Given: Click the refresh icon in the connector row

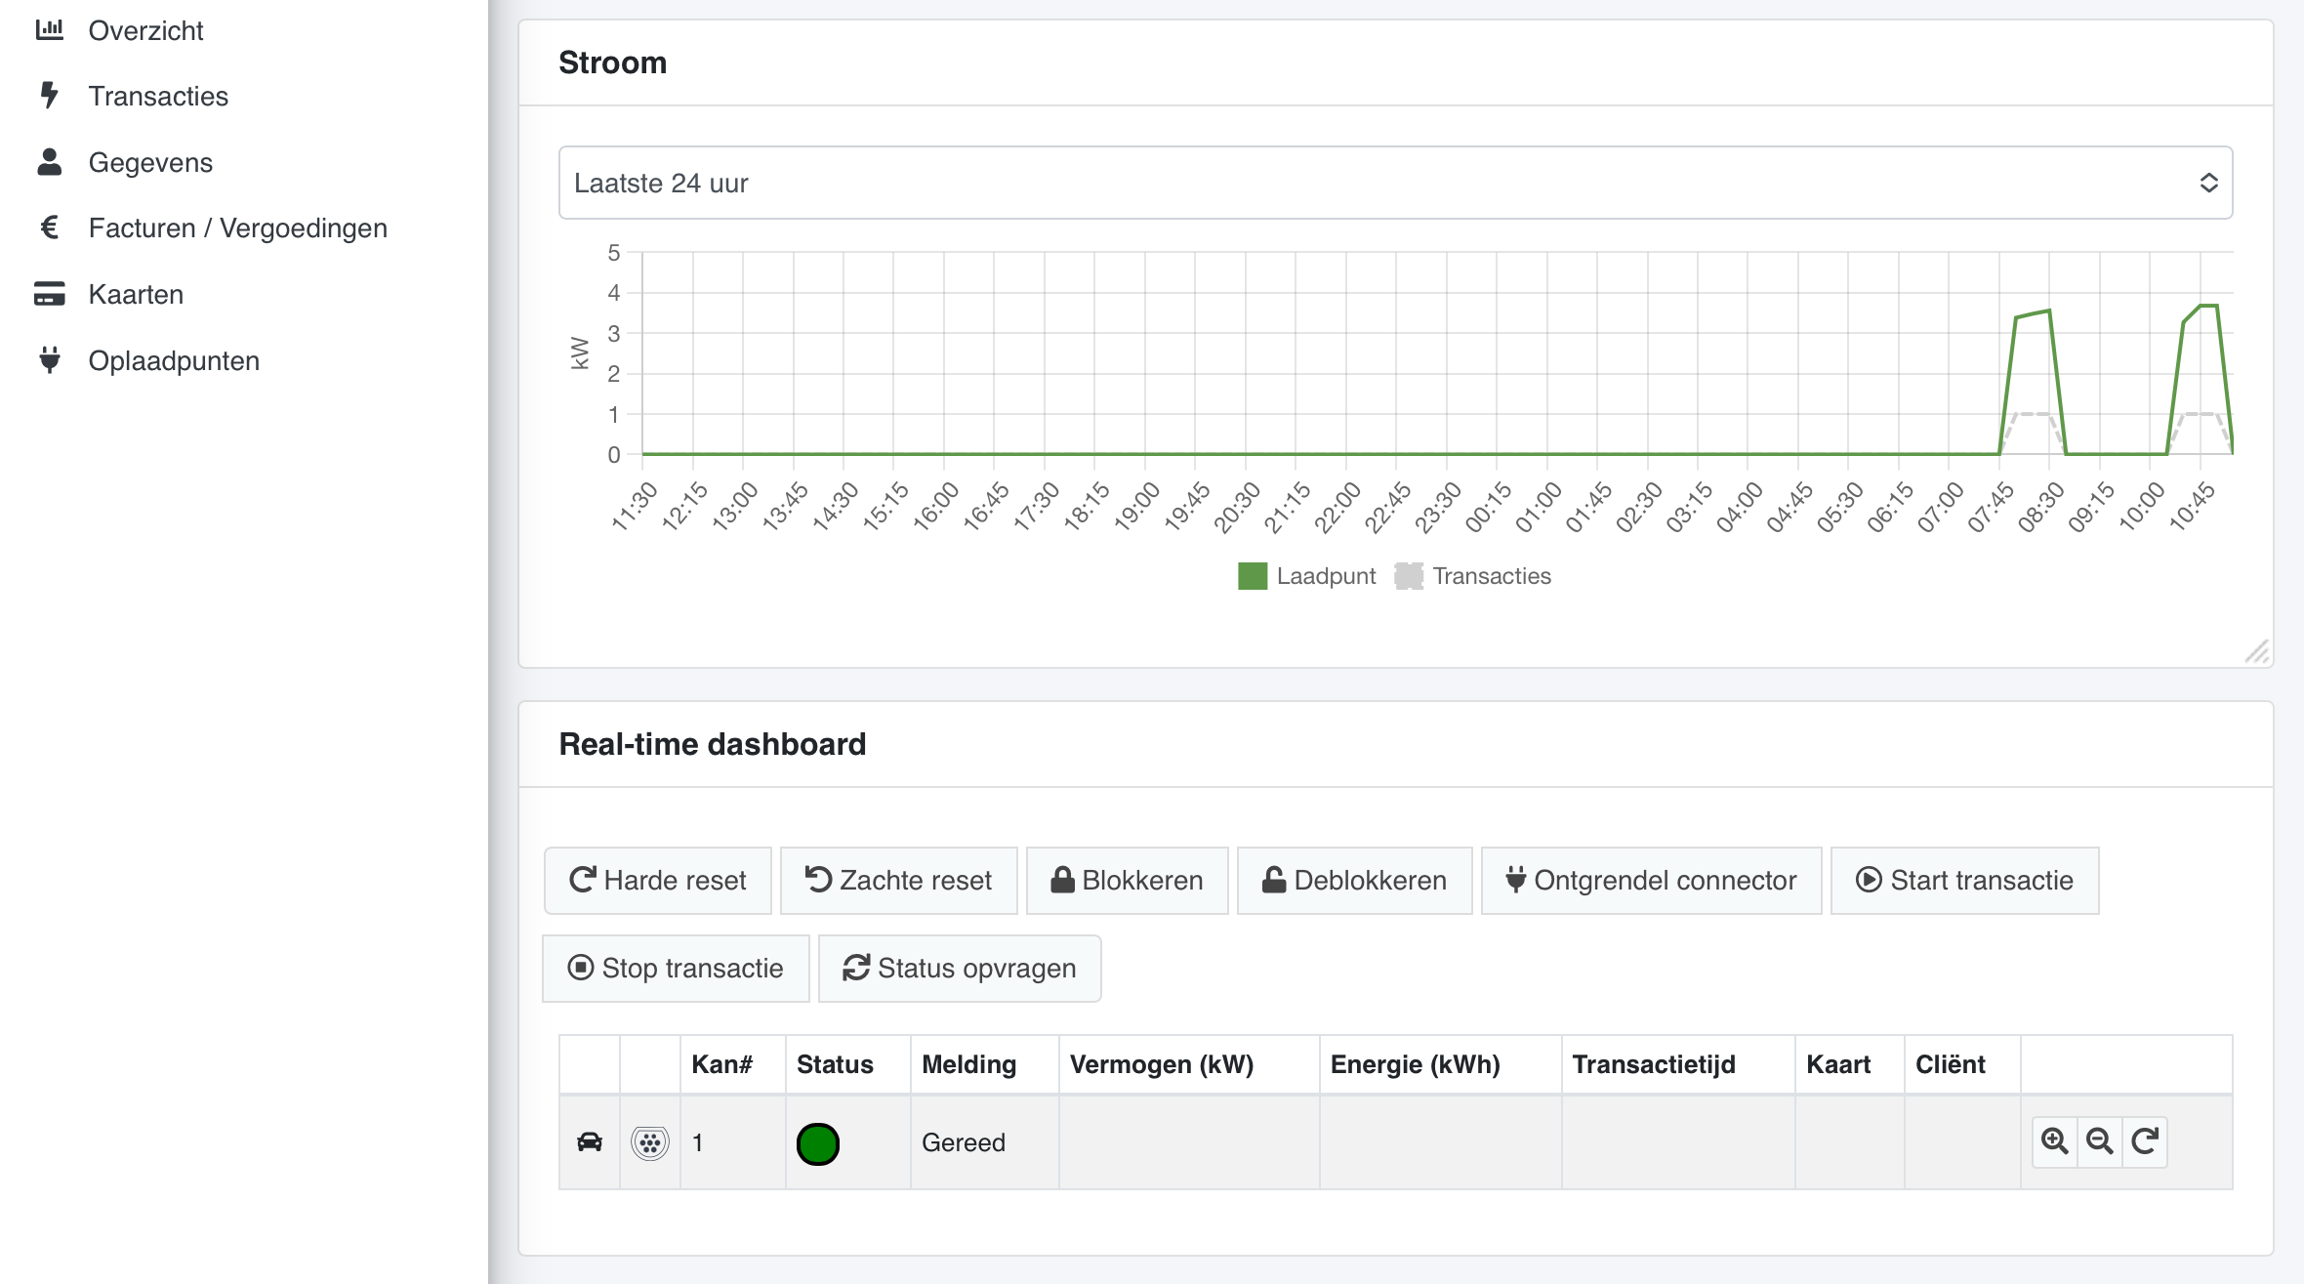Looking at the screenshot, I should tap(2145, 1140).
